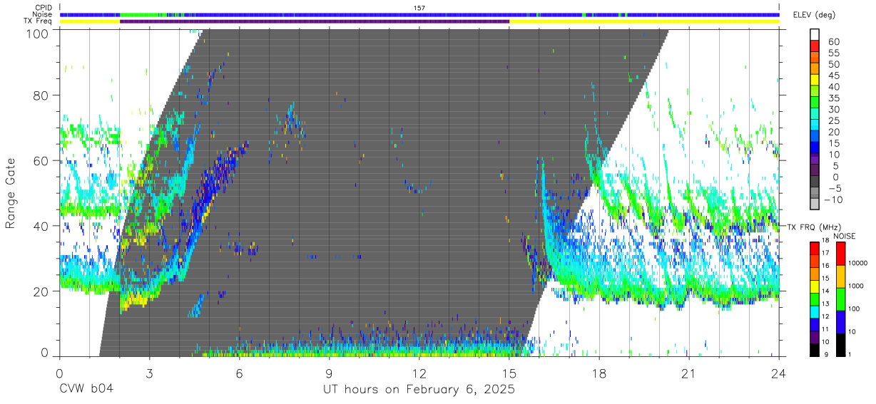
Task: Click the CVW b04 radar beam label
Action: click(x=87, y=389)
